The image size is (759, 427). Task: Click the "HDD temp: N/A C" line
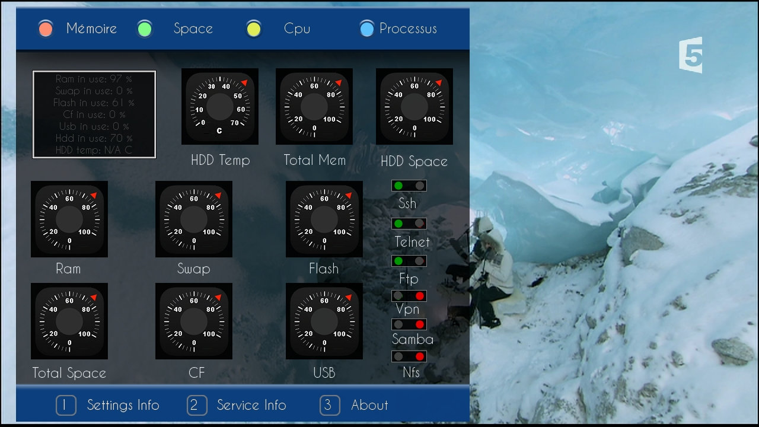pyautogui.click(x=94, y=150)
